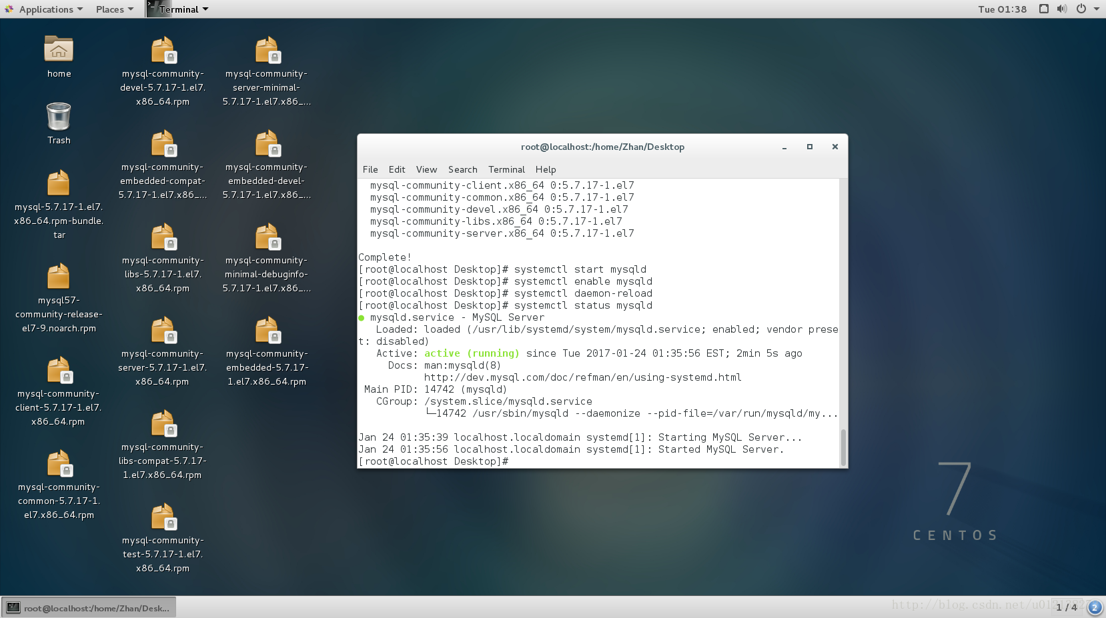Open the Help menu in terminal
This screenshot has width=1106, height=618.
(545, 169)
